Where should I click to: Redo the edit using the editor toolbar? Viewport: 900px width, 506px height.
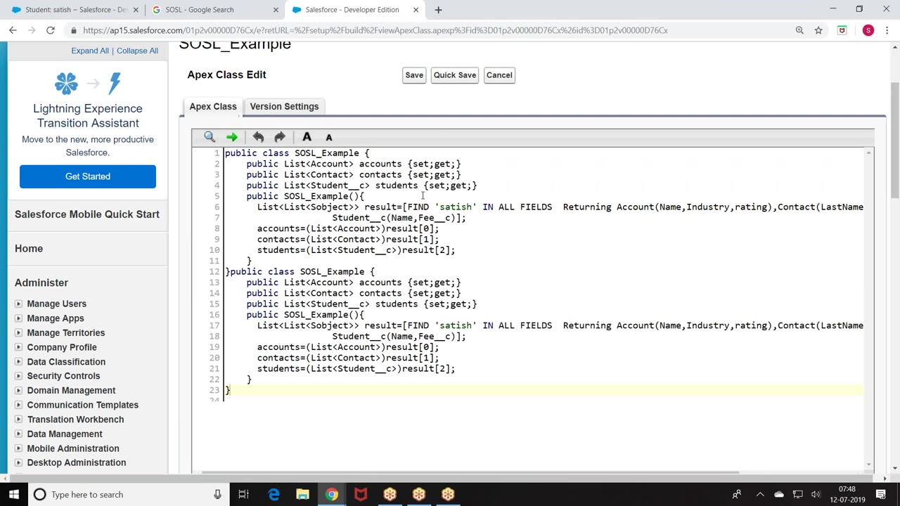[x=280, y=137]
